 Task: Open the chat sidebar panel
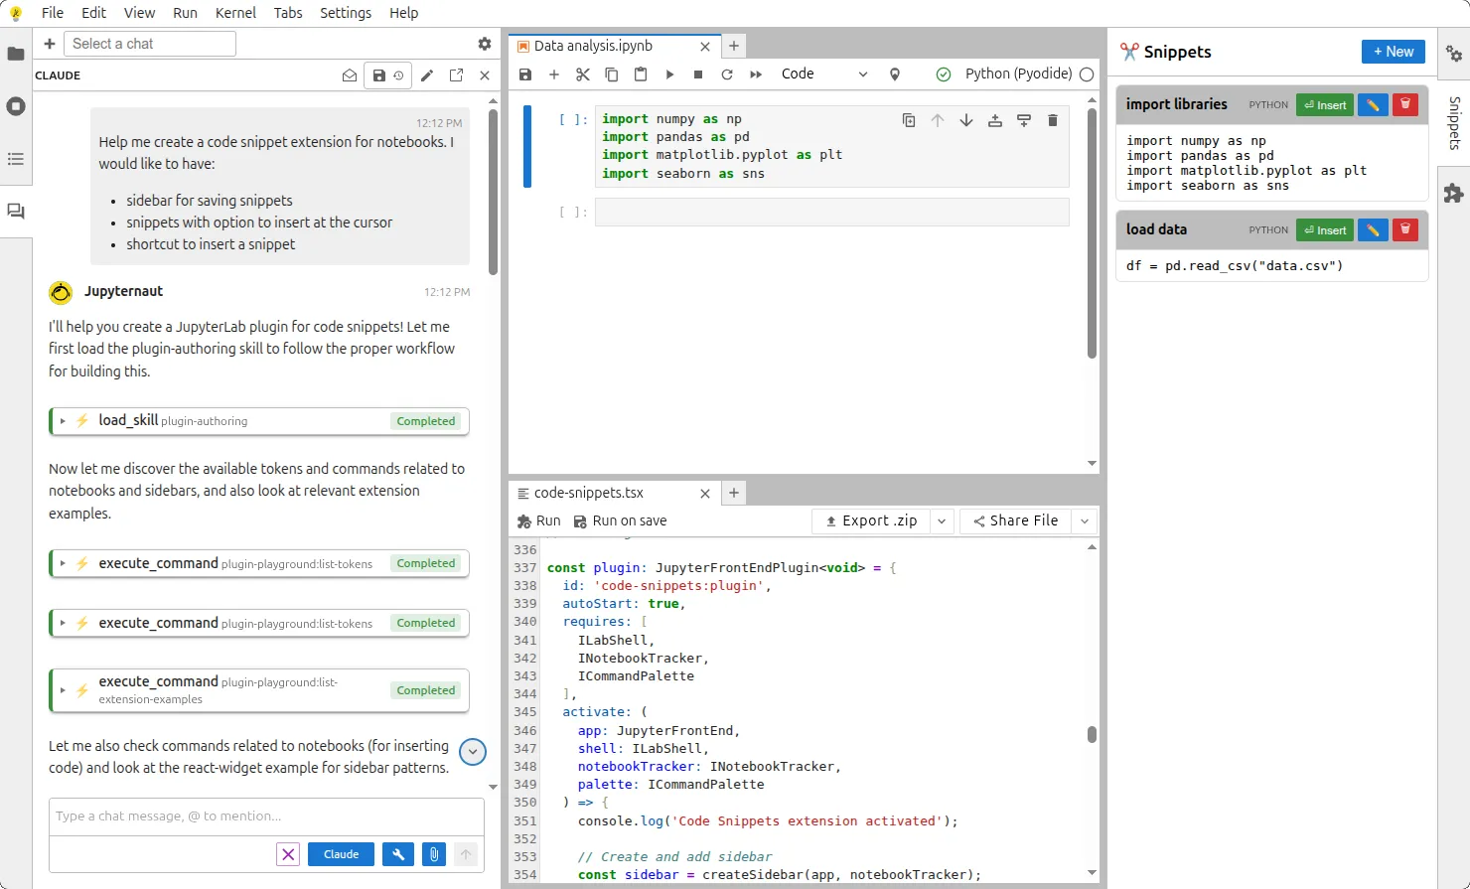pos(16,212)
